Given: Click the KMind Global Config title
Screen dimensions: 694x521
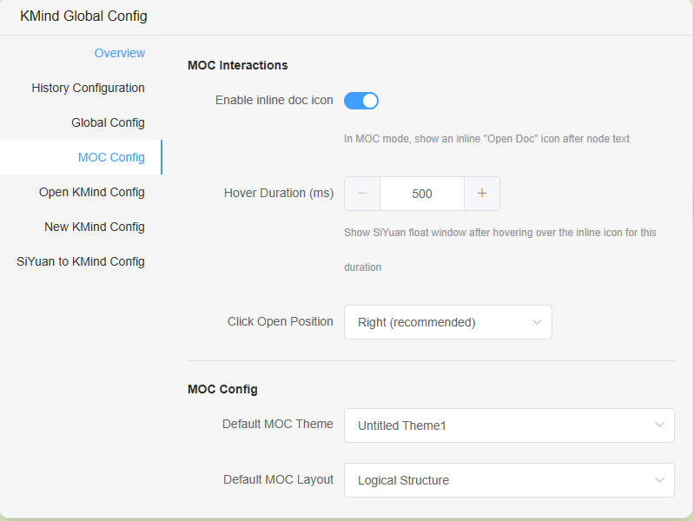Looking at the screenshot, I should click(x=84, y=16).
